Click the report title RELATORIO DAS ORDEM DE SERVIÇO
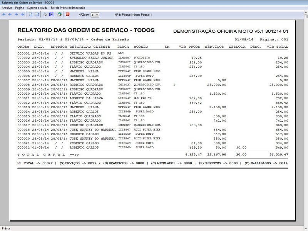 coord(86,30)
